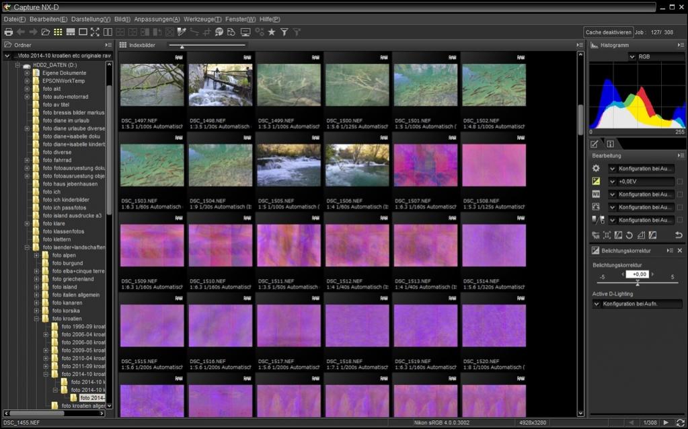Click the rotate circular-arrow icon in Bearbeitung
The height and width of the screenshot is (429, 688).
[629, 235]
